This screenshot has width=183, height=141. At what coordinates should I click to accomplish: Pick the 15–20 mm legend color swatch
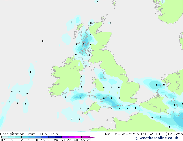45,137
